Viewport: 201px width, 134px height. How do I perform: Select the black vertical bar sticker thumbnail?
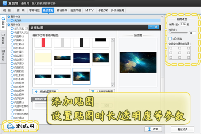pos(81,43)
